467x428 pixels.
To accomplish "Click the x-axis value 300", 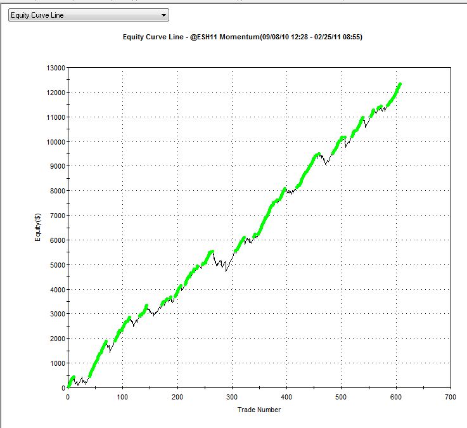I will [x=232, y=397].
